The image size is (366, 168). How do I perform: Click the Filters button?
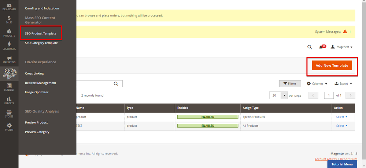click(x=290, y=84)
